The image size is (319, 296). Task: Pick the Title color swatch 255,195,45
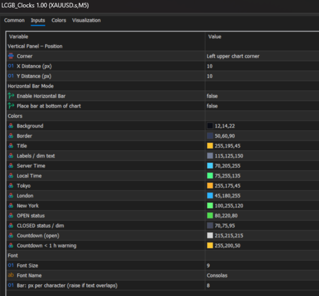210,146
